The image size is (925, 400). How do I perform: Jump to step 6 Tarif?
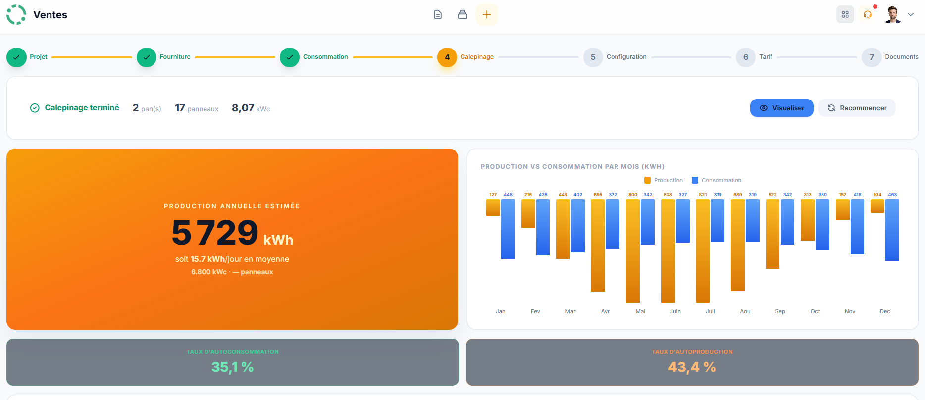[x=746, y=57]
